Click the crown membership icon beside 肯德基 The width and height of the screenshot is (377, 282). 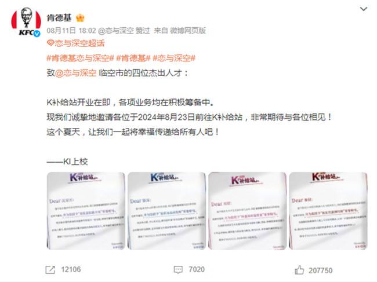[x=80, y=18]
